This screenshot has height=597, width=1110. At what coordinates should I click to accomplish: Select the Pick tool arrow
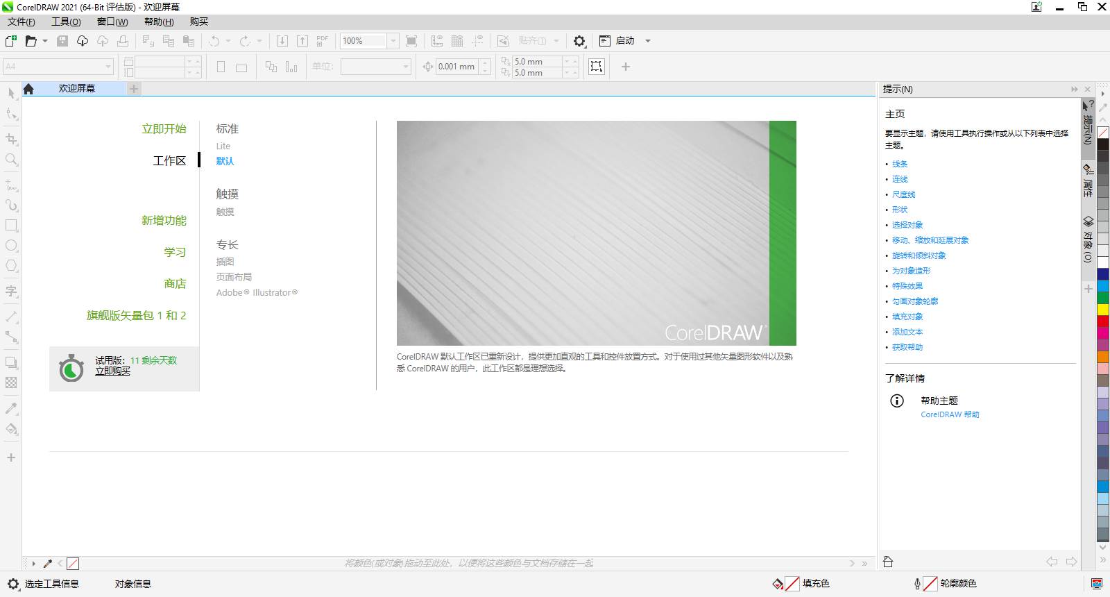point(11,94)
